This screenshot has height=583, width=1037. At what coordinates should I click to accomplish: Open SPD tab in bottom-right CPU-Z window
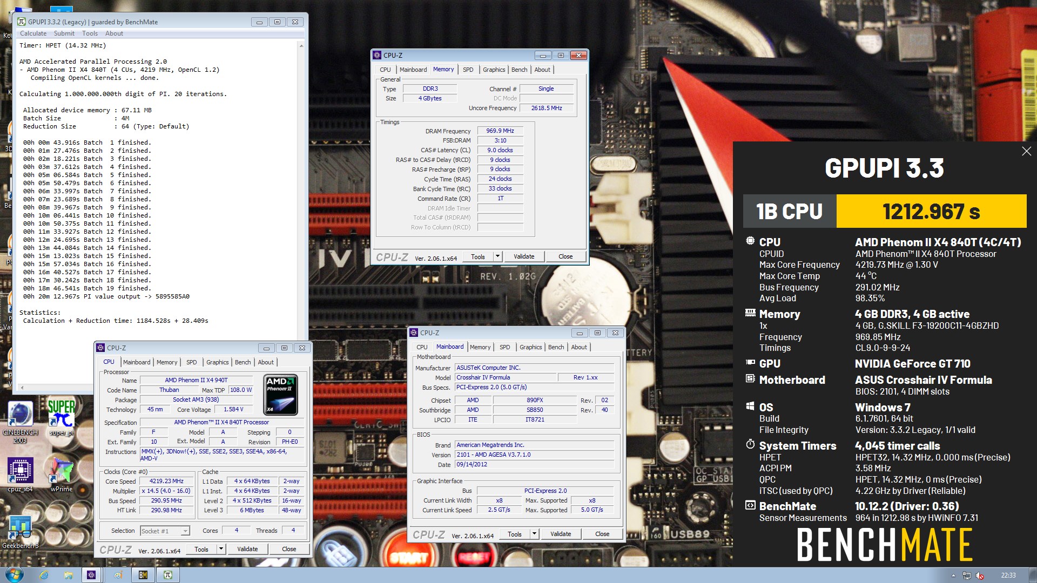[x=504, y=347]
